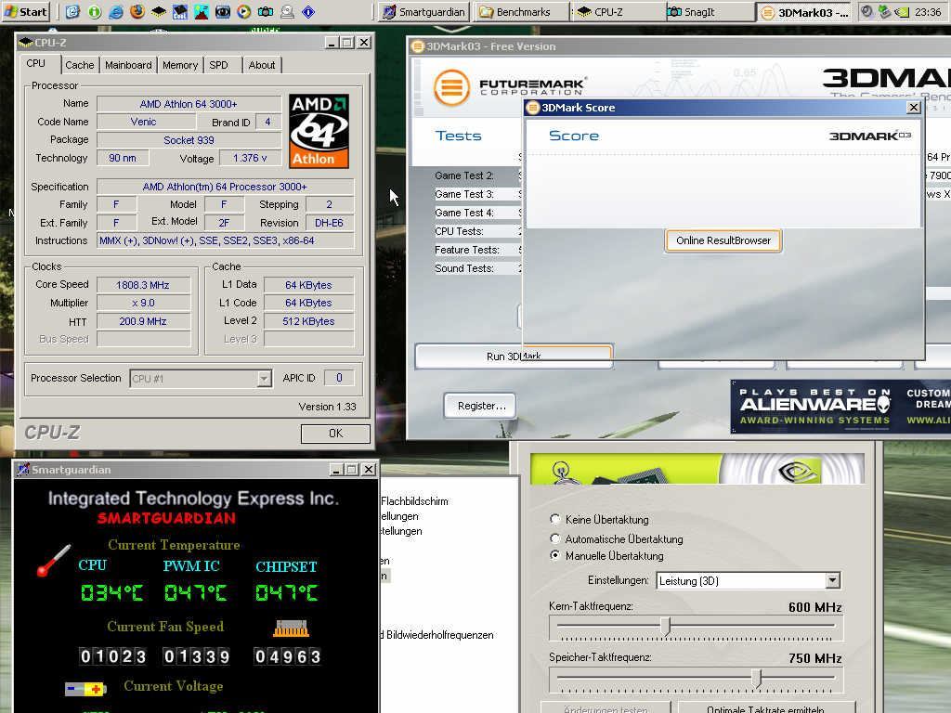Click Safely Remove Hardware tray icon
This screenshot has width=951, height=713.
pyautogui.click(x=885, y=11)
